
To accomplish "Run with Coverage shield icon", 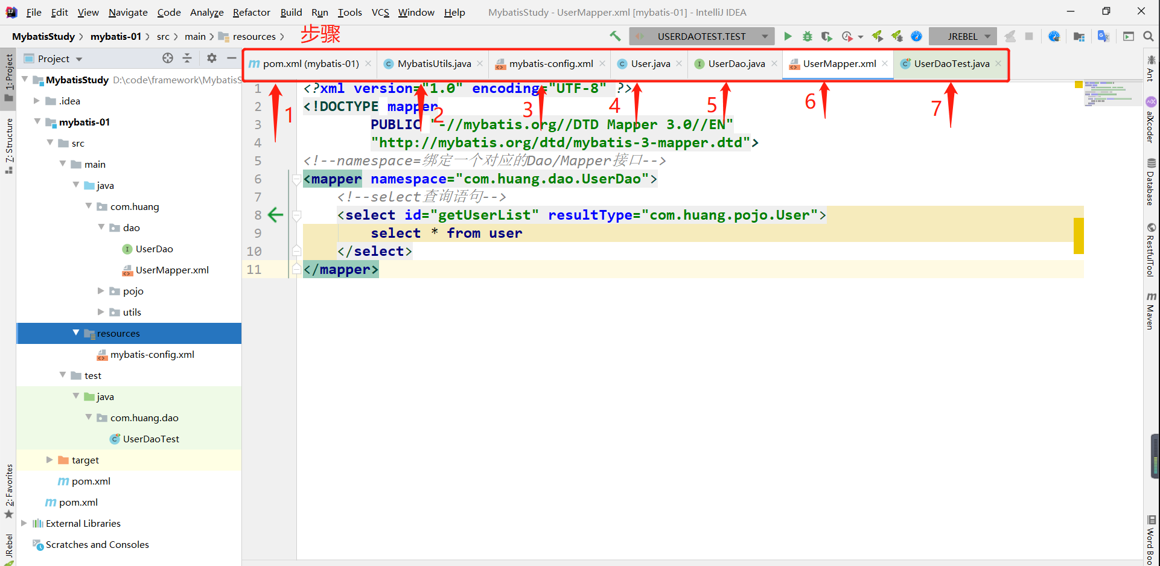I will 827,36.
